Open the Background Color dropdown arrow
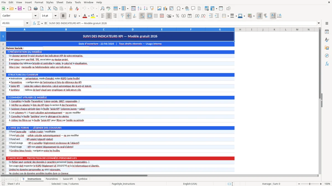The height and width of the screenshot is (186, 332). click(x=97, y=16)
